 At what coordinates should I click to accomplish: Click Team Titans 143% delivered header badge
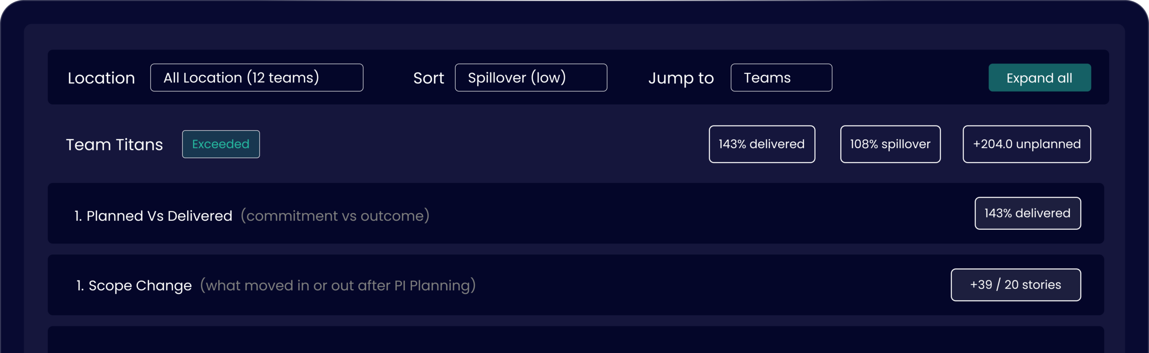[x=762, y=144]
